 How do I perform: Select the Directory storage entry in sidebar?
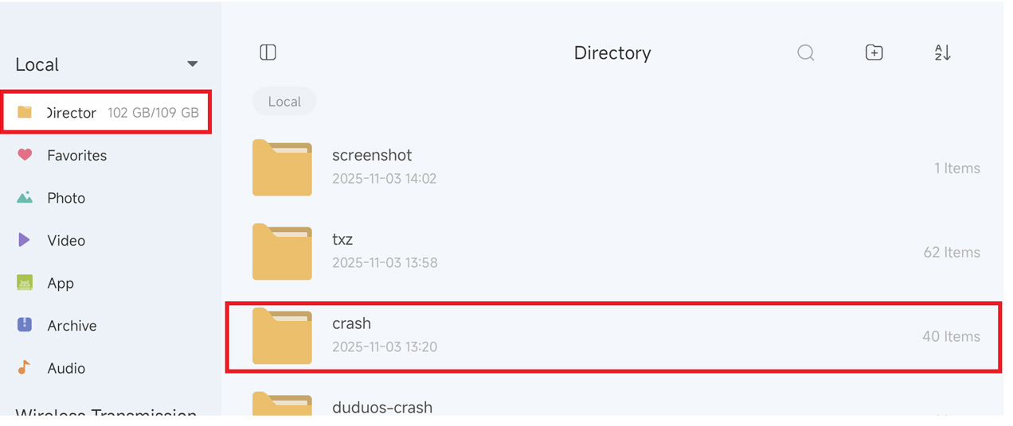coord(107,112)
